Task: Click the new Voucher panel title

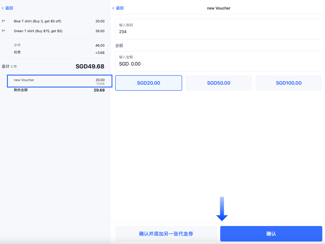Action: click(219, 8)
